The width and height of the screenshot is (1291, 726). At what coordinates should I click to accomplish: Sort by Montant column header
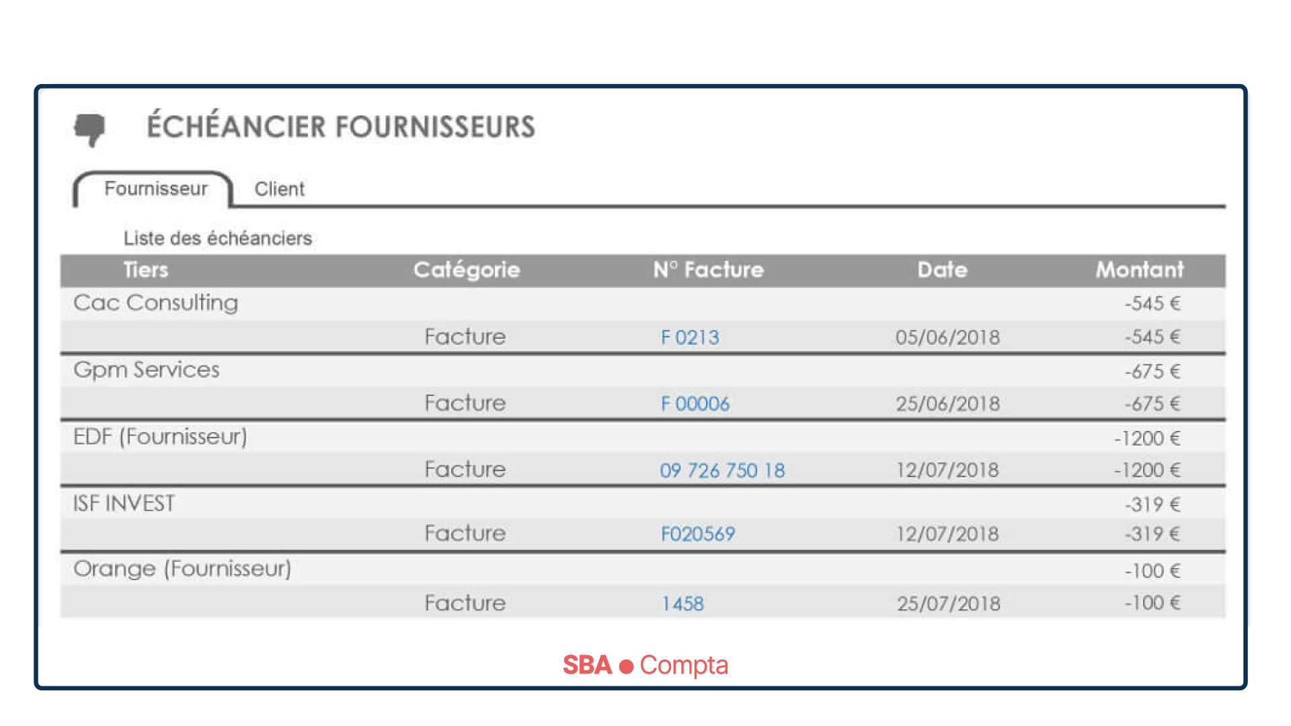point(1140,270)
